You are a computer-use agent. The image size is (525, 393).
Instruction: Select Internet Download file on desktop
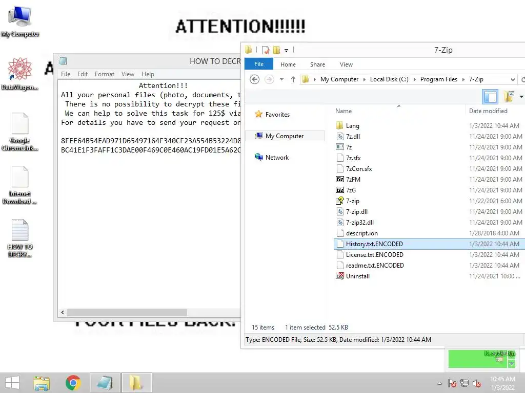click(x=20, y=185)
